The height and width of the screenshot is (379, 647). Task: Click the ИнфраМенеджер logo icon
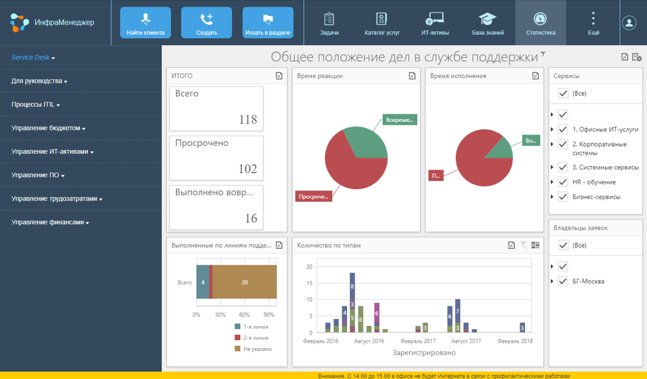tap(19, 22)
